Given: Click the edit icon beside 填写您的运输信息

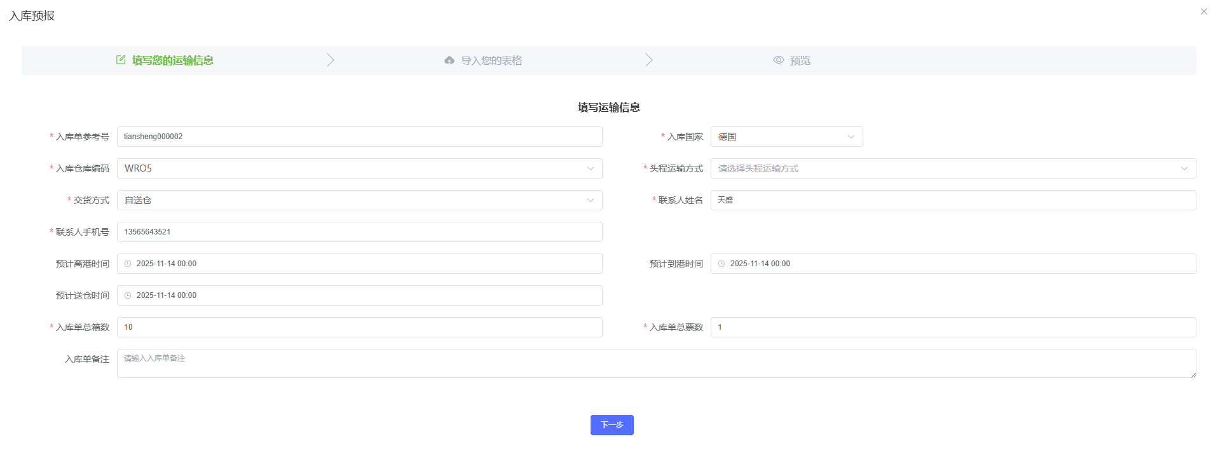Looking at the screenshot, I should coord(121,60).
